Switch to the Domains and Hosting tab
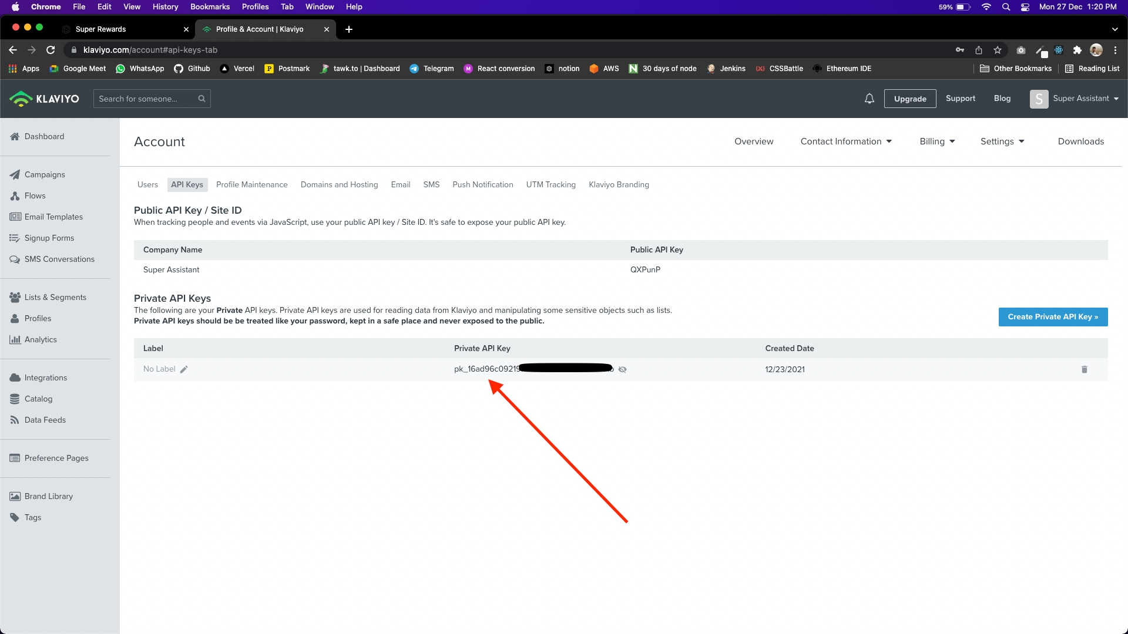Image resolution: width=1128 pixels, height=634 pixels. coord(339,184)
